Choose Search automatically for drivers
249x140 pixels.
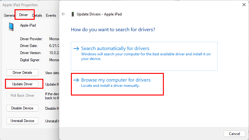tap(144, 56)
